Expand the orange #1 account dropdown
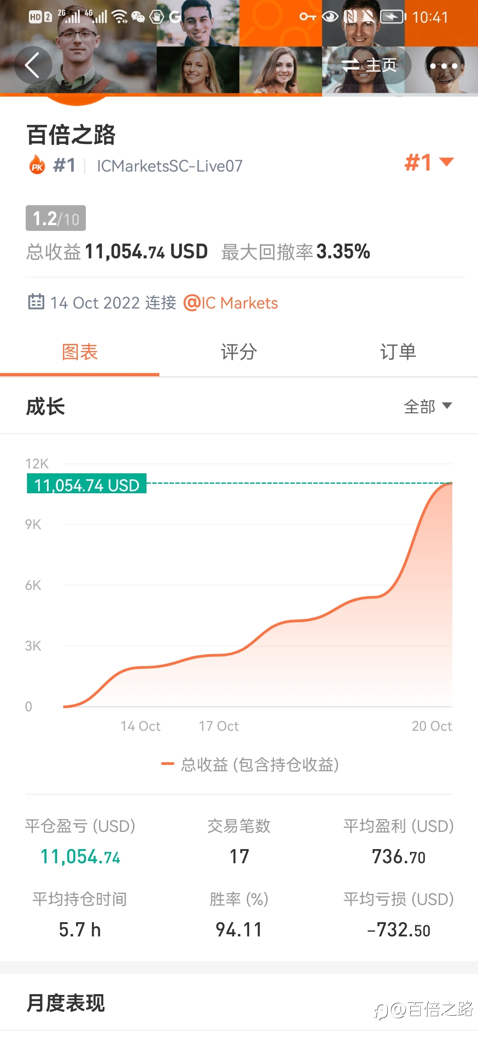 (429, 162)
